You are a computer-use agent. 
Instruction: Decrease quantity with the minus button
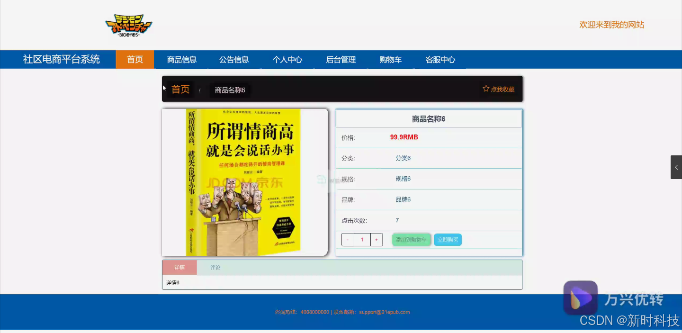click(x=348, y=240)
